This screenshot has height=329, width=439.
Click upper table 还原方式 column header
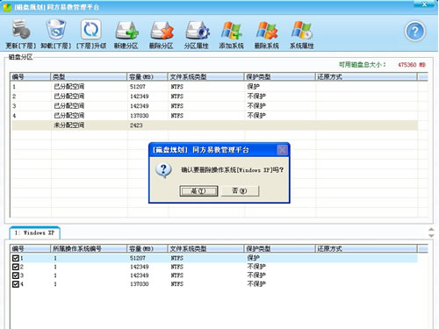coord(366,77)
